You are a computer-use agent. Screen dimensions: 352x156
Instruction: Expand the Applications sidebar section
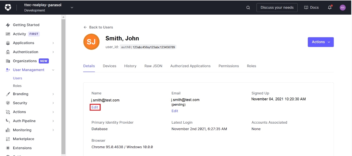[x=53, y=43]
